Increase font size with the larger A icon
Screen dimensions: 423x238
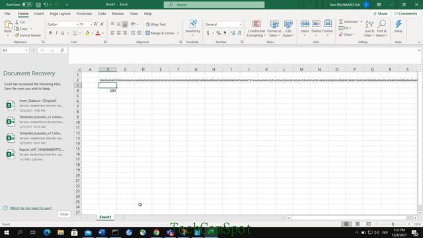click(96, 24)
